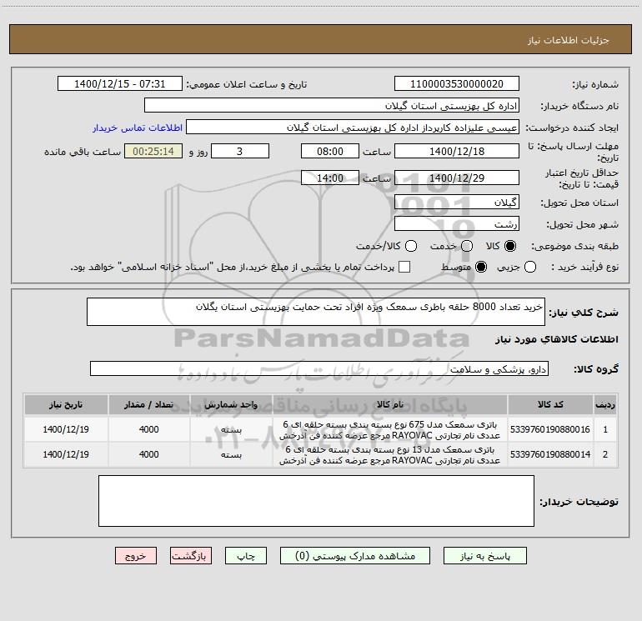The width and height of the screenshot is (642, 621).
Task: Click the delivery city field رشت
Action: click(457, 223)
